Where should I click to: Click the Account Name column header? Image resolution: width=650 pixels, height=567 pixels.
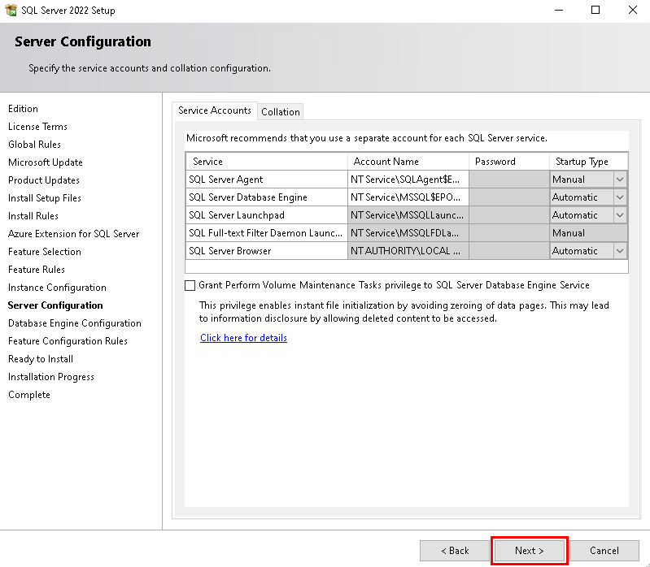click(408, 162)
